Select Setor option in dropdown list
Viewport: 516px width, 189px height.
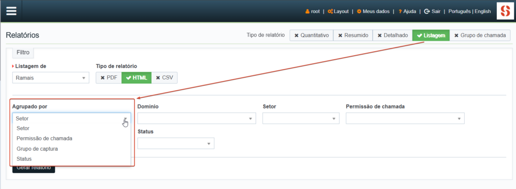72,128
